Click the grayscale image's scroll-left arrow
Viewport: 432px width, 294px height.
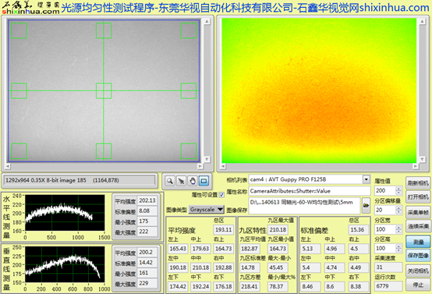pyautogui.click(x=8, y=166)
